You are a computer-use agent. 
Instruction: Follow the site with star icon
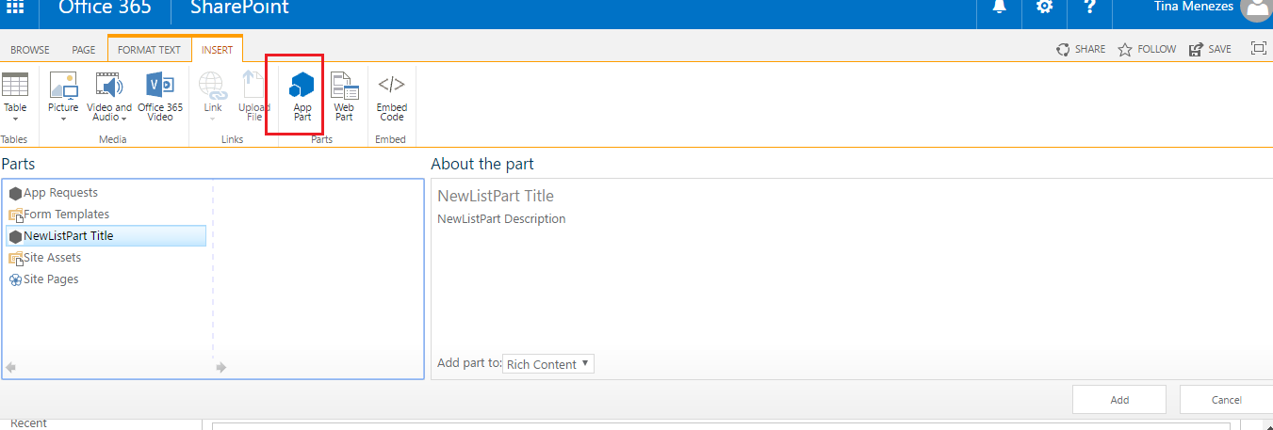(1147, 49)
